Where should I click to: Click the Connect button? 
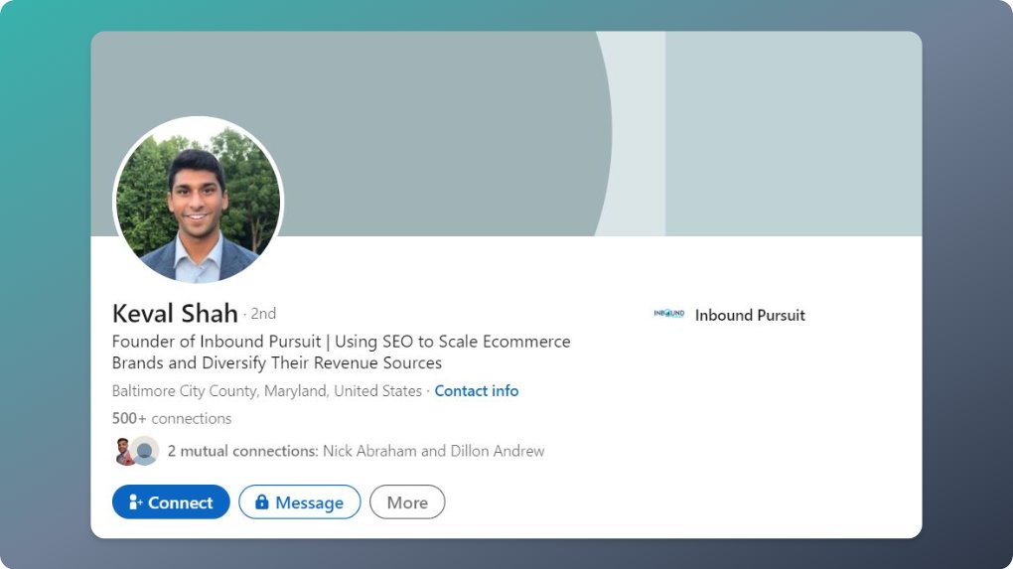tap(171, 501)
